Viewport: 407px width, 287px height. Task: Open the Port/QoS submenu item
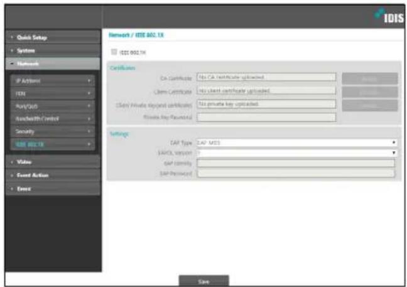[53, 106]
